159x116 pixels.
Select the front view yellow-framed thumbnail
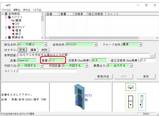pos(131,102)
